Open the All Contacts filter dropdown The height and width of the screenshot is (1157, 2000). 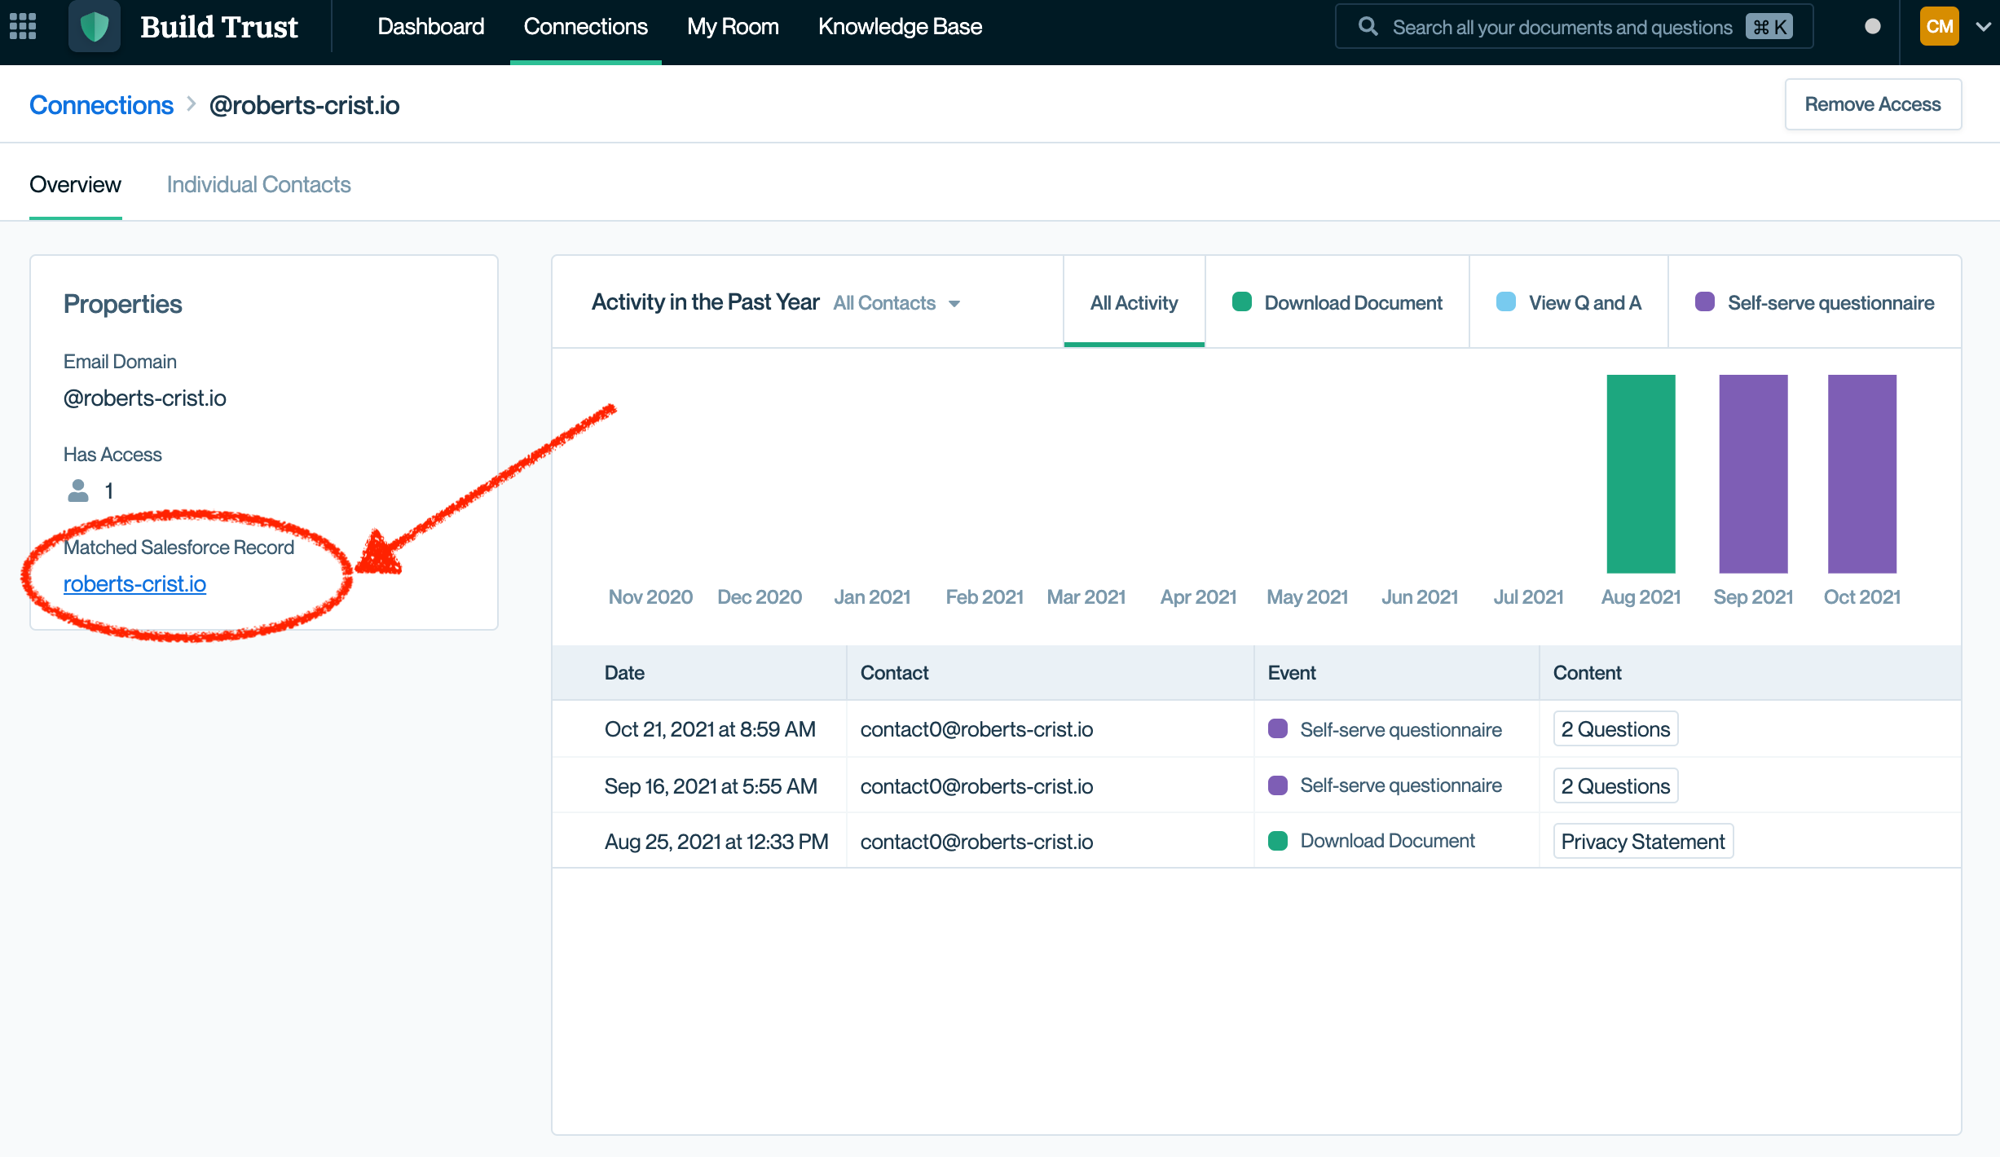[x=896, y=303]
